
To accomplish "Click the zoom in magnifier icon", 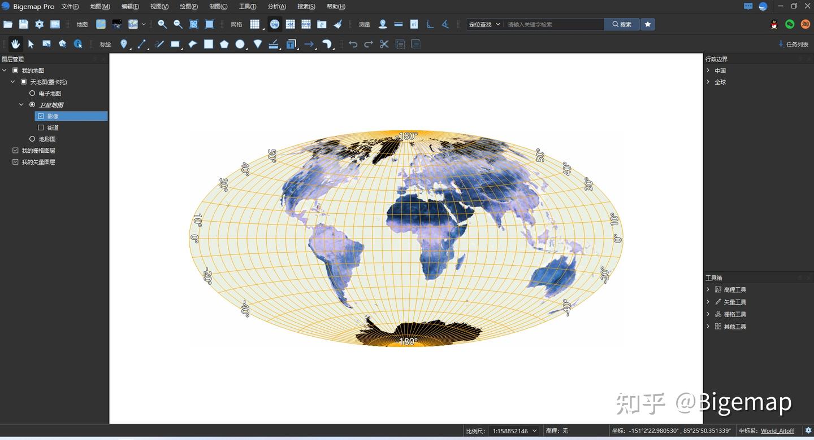I will (x=162, y=24).
